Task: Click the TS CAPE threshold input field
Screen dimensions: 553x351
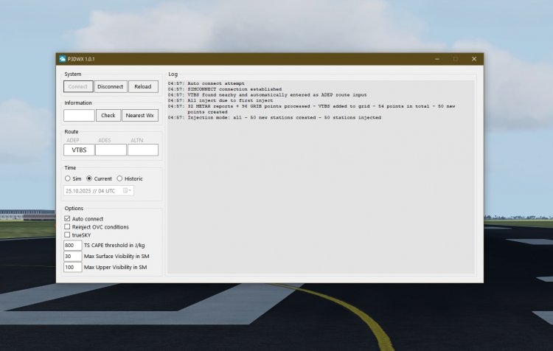Action: 72,246
